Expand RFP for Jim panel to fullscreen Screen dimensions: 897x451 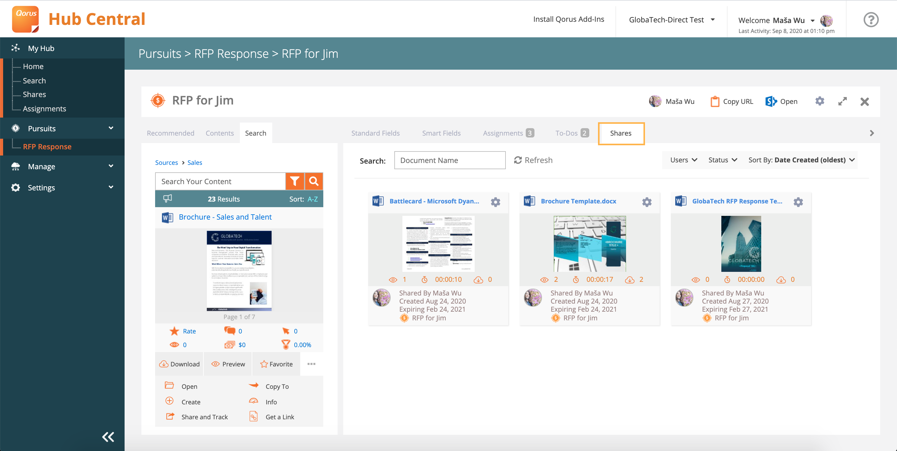(x=842, y=101)
